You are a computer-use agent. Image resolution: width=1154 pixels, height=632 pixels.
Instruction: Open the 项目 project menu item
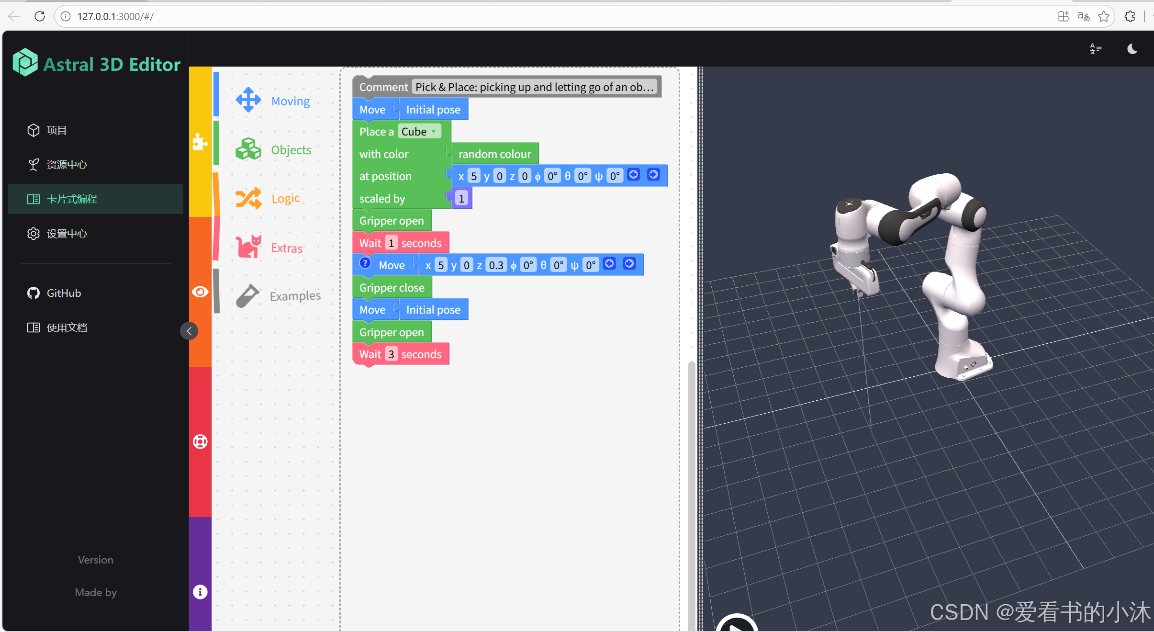95,130
